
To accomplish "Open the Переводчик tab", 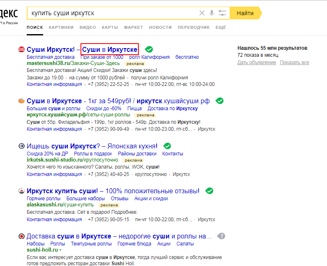I will click(193, 28).
